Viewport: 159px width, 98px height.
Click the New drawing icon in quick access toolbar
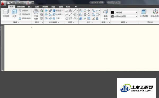[8, 3]
